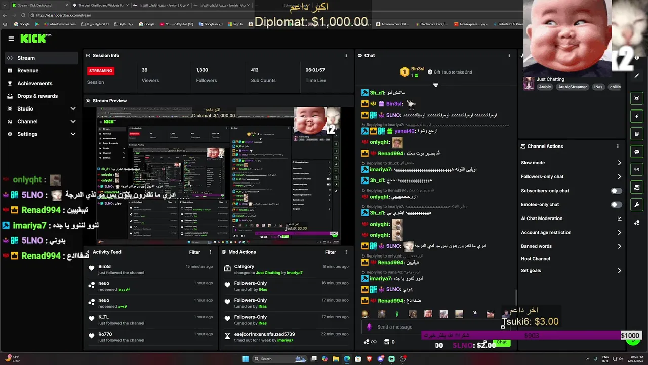The width and height of the screenshot is (648, 365).
Task: Open Activity Feed three-dot options
Action: [211, 252]
